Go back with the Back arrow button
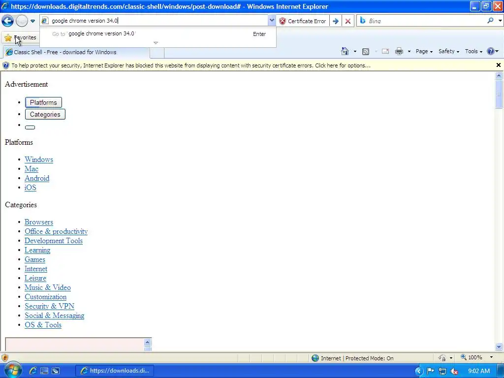504x378 pixels. pyautogui.click(x=7, y=21)
